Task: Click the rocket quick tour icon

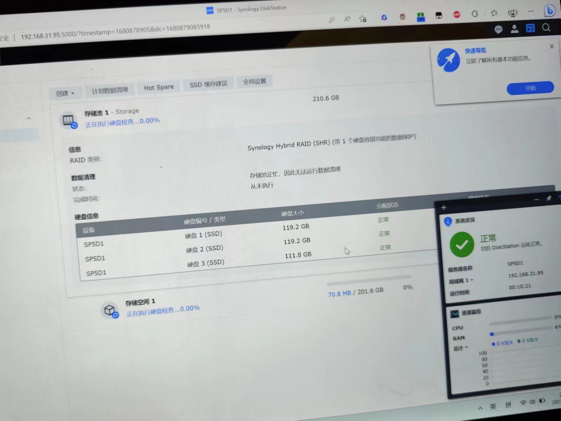Action: 449,60
